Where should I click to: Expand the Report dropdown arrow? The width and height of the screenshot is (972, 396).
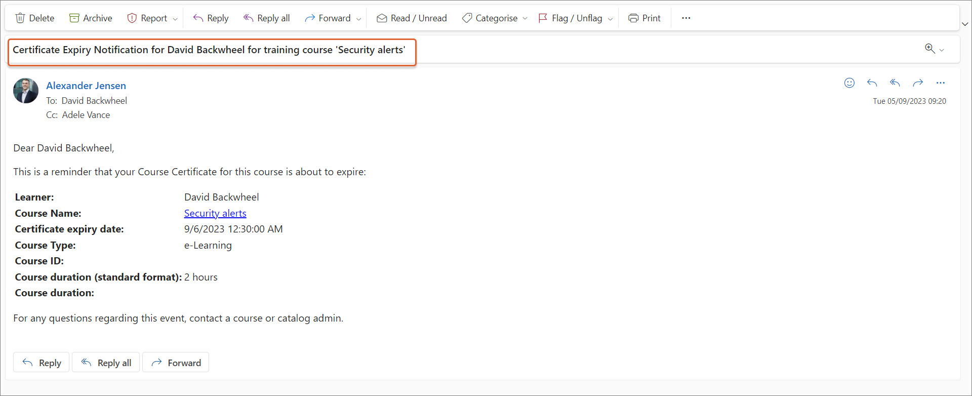[x=175, y=19]
